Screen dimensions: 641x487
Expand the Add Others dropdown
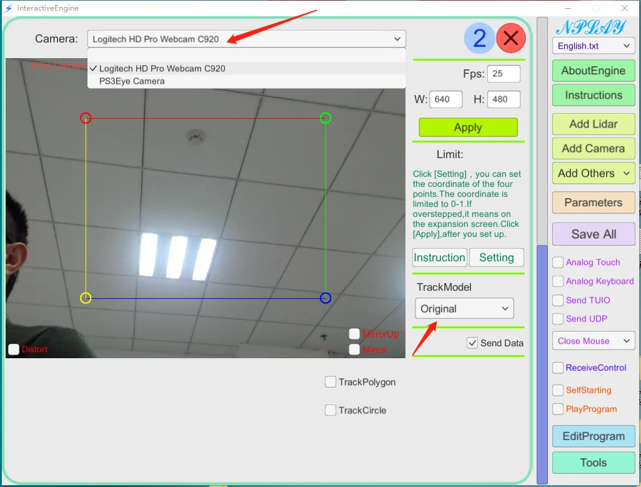(x=594, y=173)
